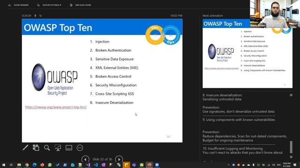Click the '9. Using components' note line
This screenshot has width=300, height=168.
point(239,119)
